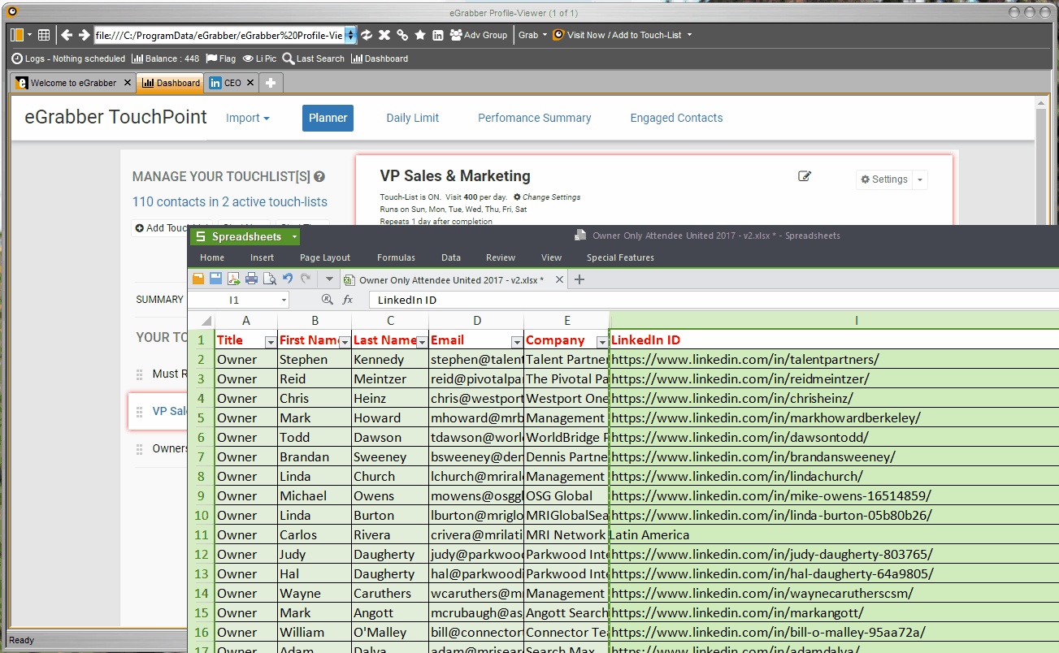Screen dimensions: 1059x653
Task: Click the chain link icon in eGrabber toolbar
Action: pyautogui.click(x=402, y=35)
